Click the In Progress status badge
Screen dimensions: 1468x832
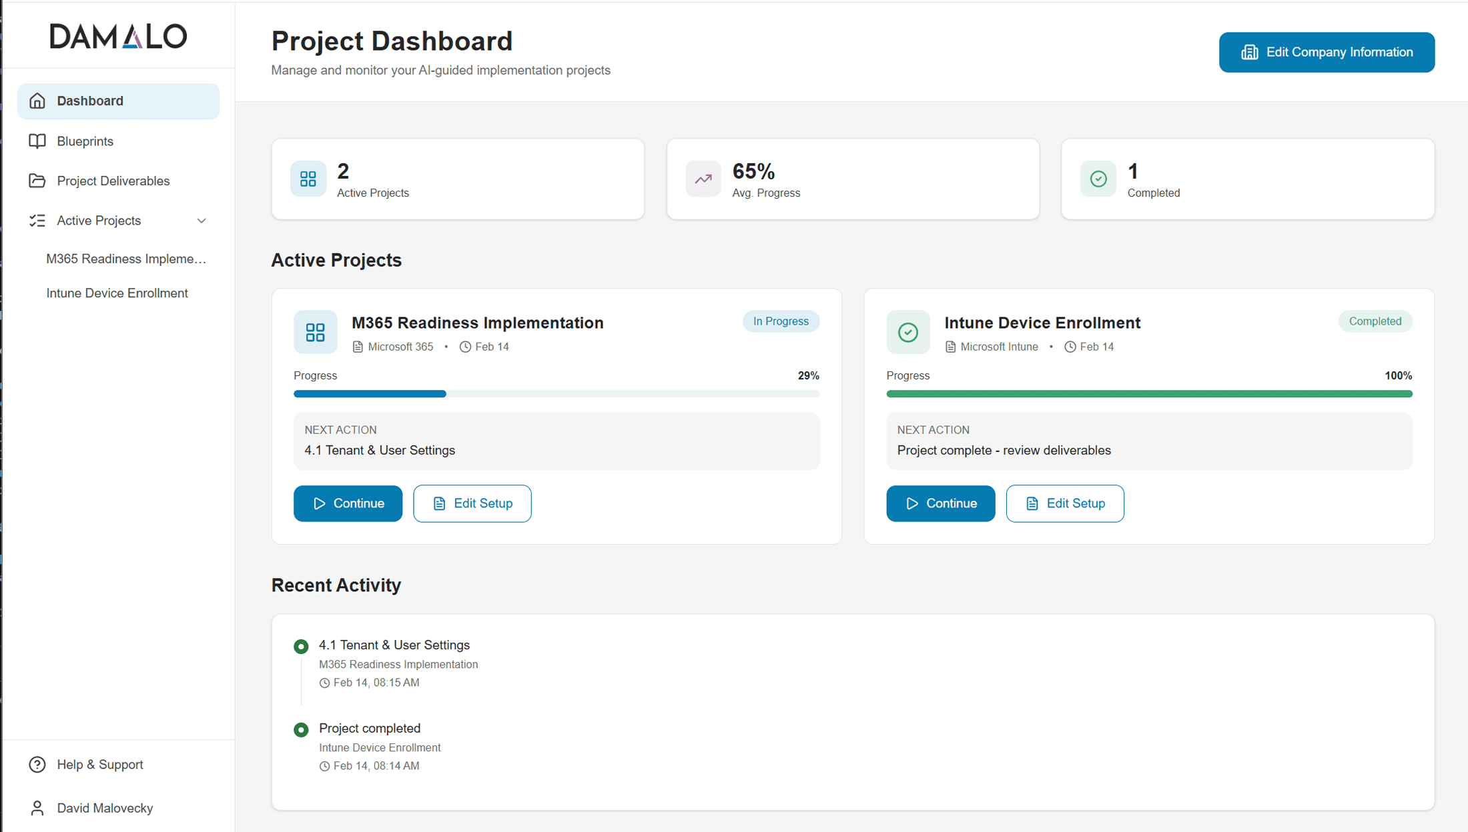[781, 321]
